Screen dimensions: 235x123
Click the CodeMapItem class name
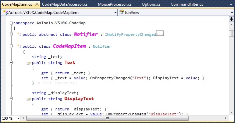click(x=69, y=46)
